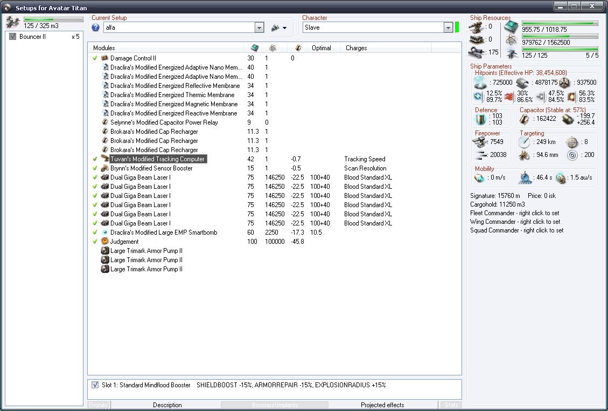Expand the Character dropdown arrow
The height and width of the screenshot is (411, 608).
pyautogui.click(x=448, y=28)
